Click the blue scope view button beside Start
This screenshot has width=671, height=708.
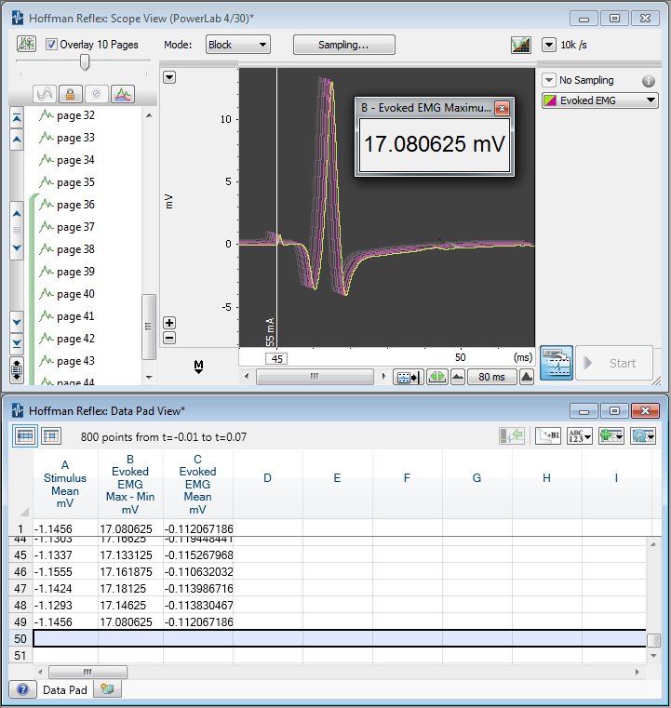pyautogui.click(x=556, y=363)
